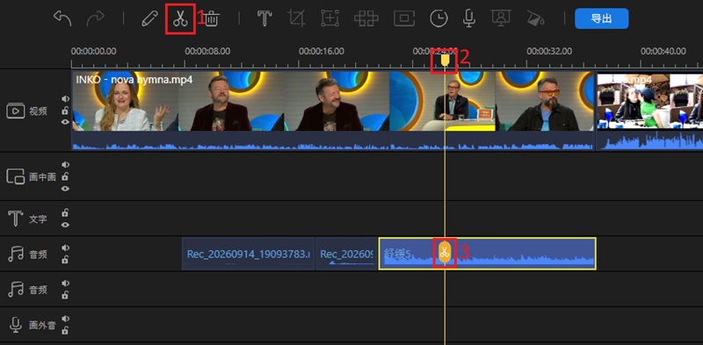
Task: Hide the 视频 track with eye icon
Action: click(65, 122)
